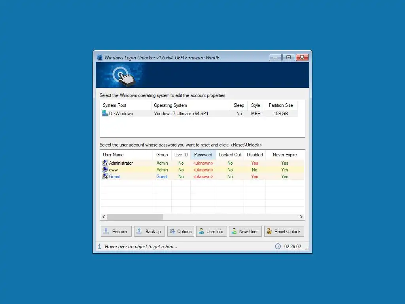Viewport: 405px width, 304px height.
Task: Click the Restore button
Action: pyautogui.click(x=116, y=231)
